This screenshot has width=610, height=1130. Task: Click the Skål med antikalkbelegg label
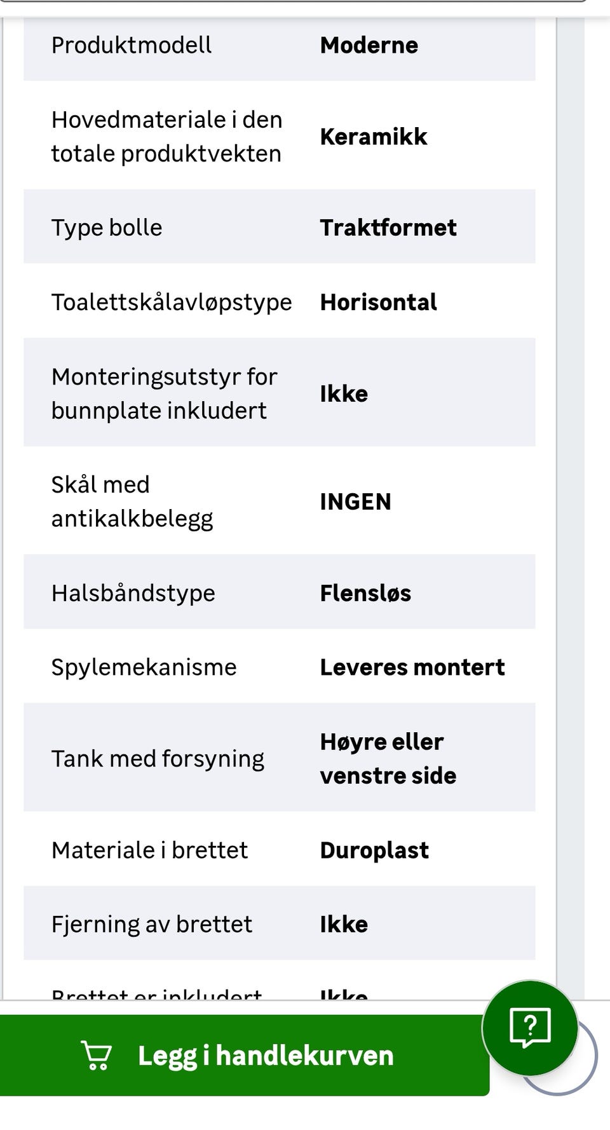point(132,501)
